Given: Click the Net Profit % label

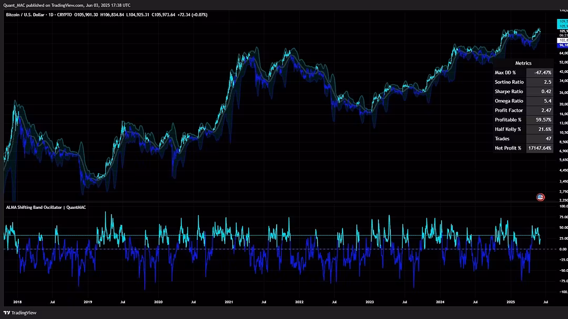Looking at the screenshot, I should tap(508, 148).
